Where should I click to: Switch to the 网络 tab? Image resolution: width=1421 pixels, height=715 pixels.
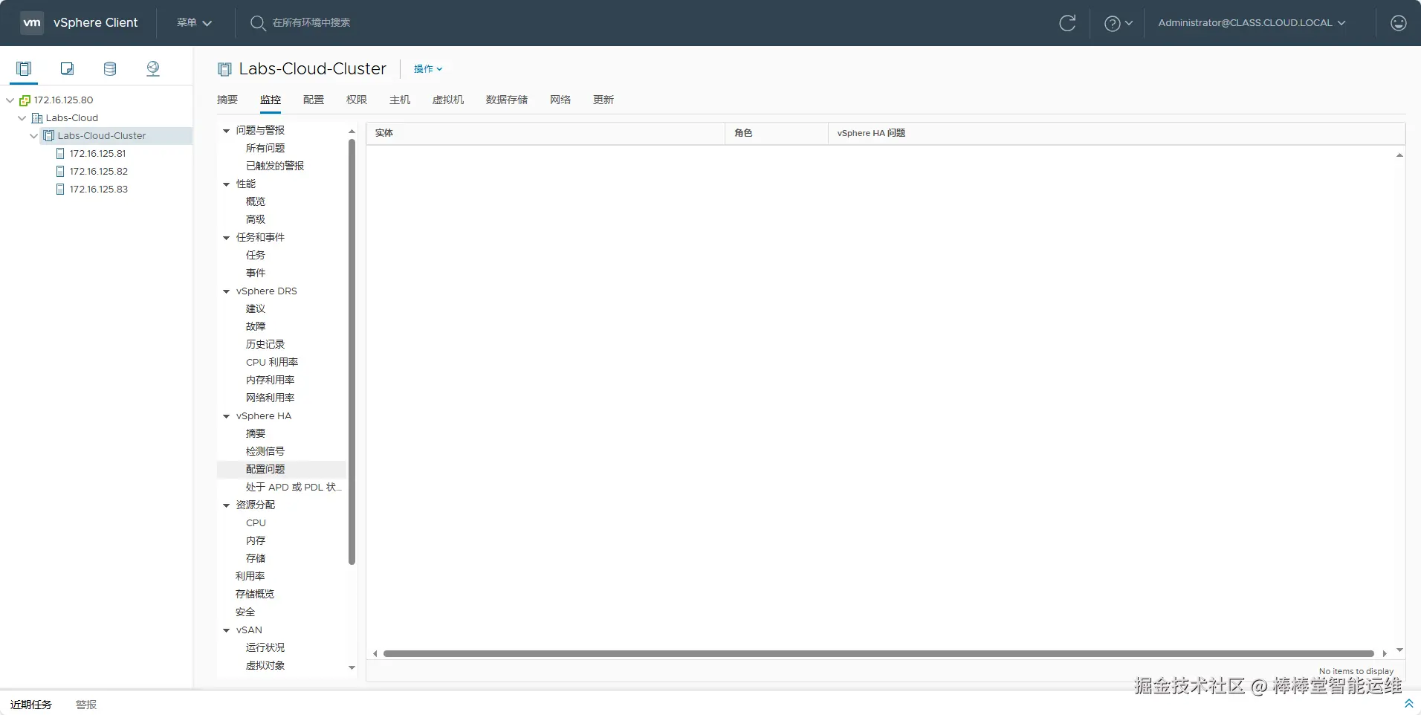click(560, 100)
